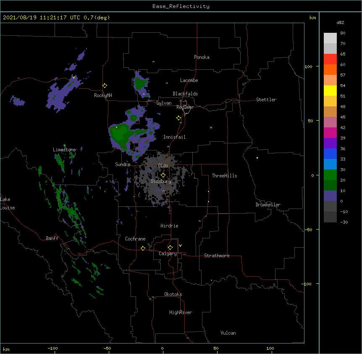Select the RedDeer label
362x354 pixels.
[x=185, y=107]
